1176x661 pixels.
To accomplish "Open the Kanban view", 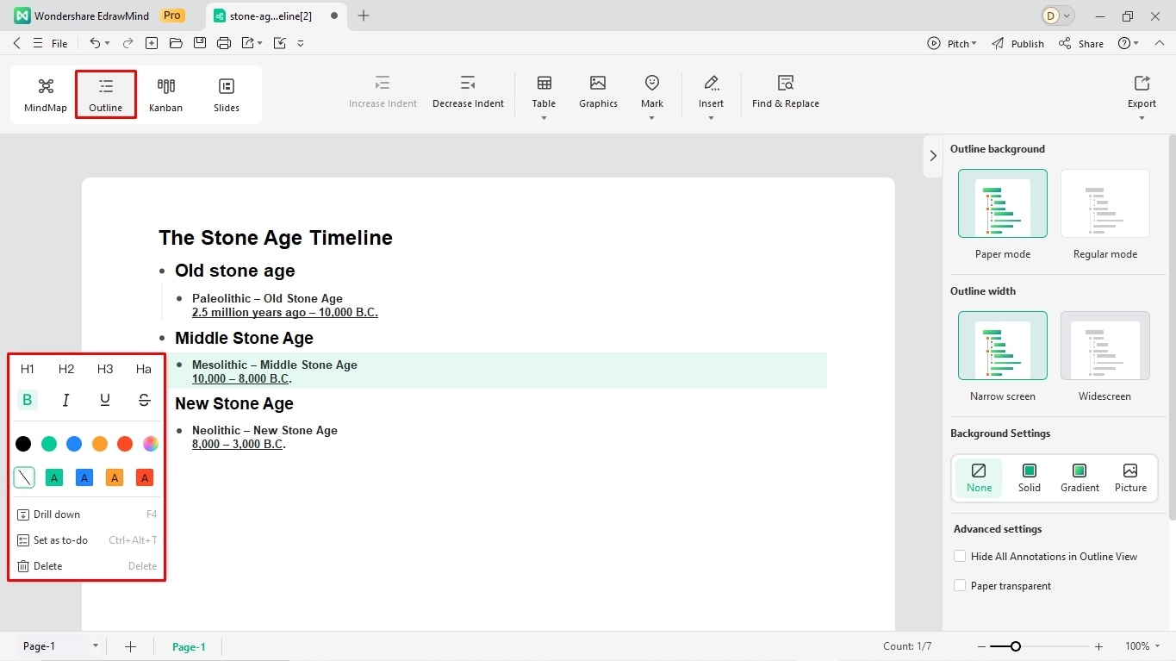I will point(165,95).
